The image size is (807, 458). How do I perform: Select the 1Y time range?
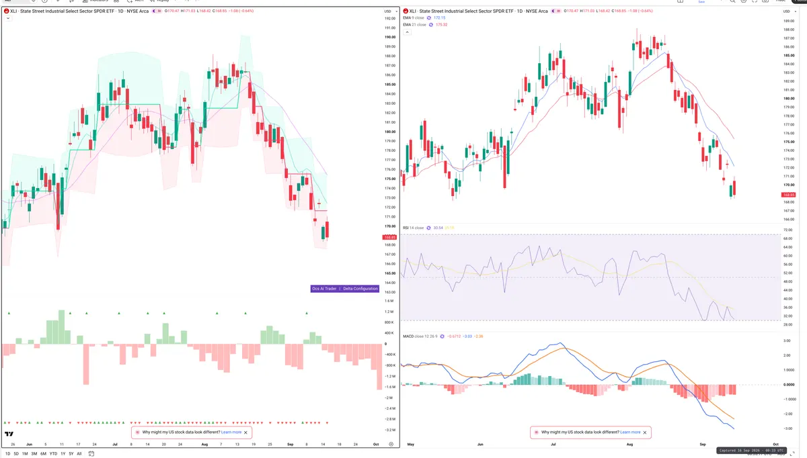tap(63, 453)
